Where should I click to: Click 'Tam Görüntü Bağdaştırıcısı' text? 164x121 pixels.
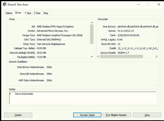(x=51, y=44)
